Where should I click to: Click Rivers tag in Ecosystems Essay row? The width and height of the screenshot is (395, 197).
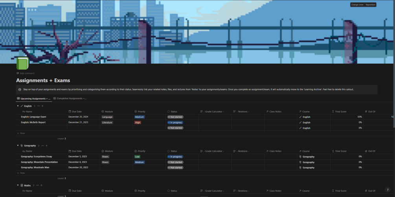pyautogui.click(x=105, y=156)
